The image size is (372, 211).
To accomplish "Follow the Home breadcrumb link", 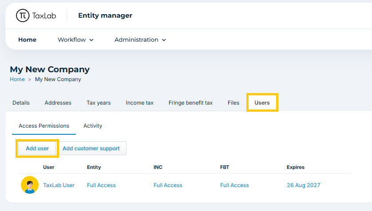I will [17, 79].
